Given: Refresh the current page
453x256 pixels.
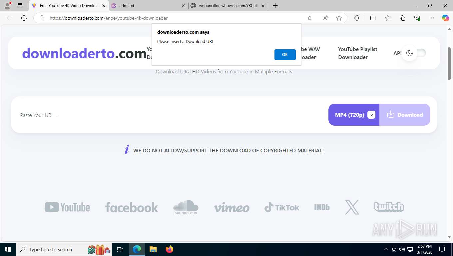Looking at the screenshot, I should (24, 18).
